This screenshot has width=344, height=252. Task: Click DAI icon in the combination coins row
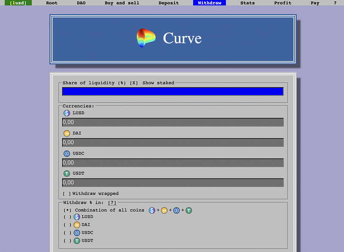164,210
